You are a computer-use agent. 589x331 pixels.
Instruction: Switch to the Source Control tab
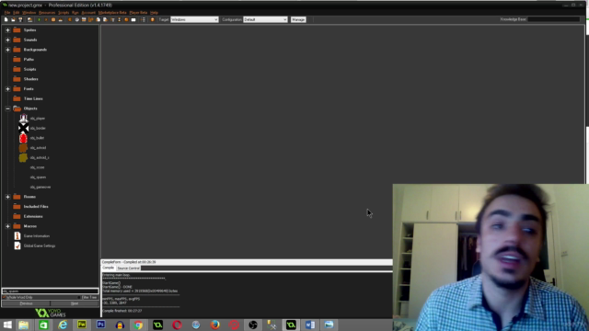coord(129,268)
